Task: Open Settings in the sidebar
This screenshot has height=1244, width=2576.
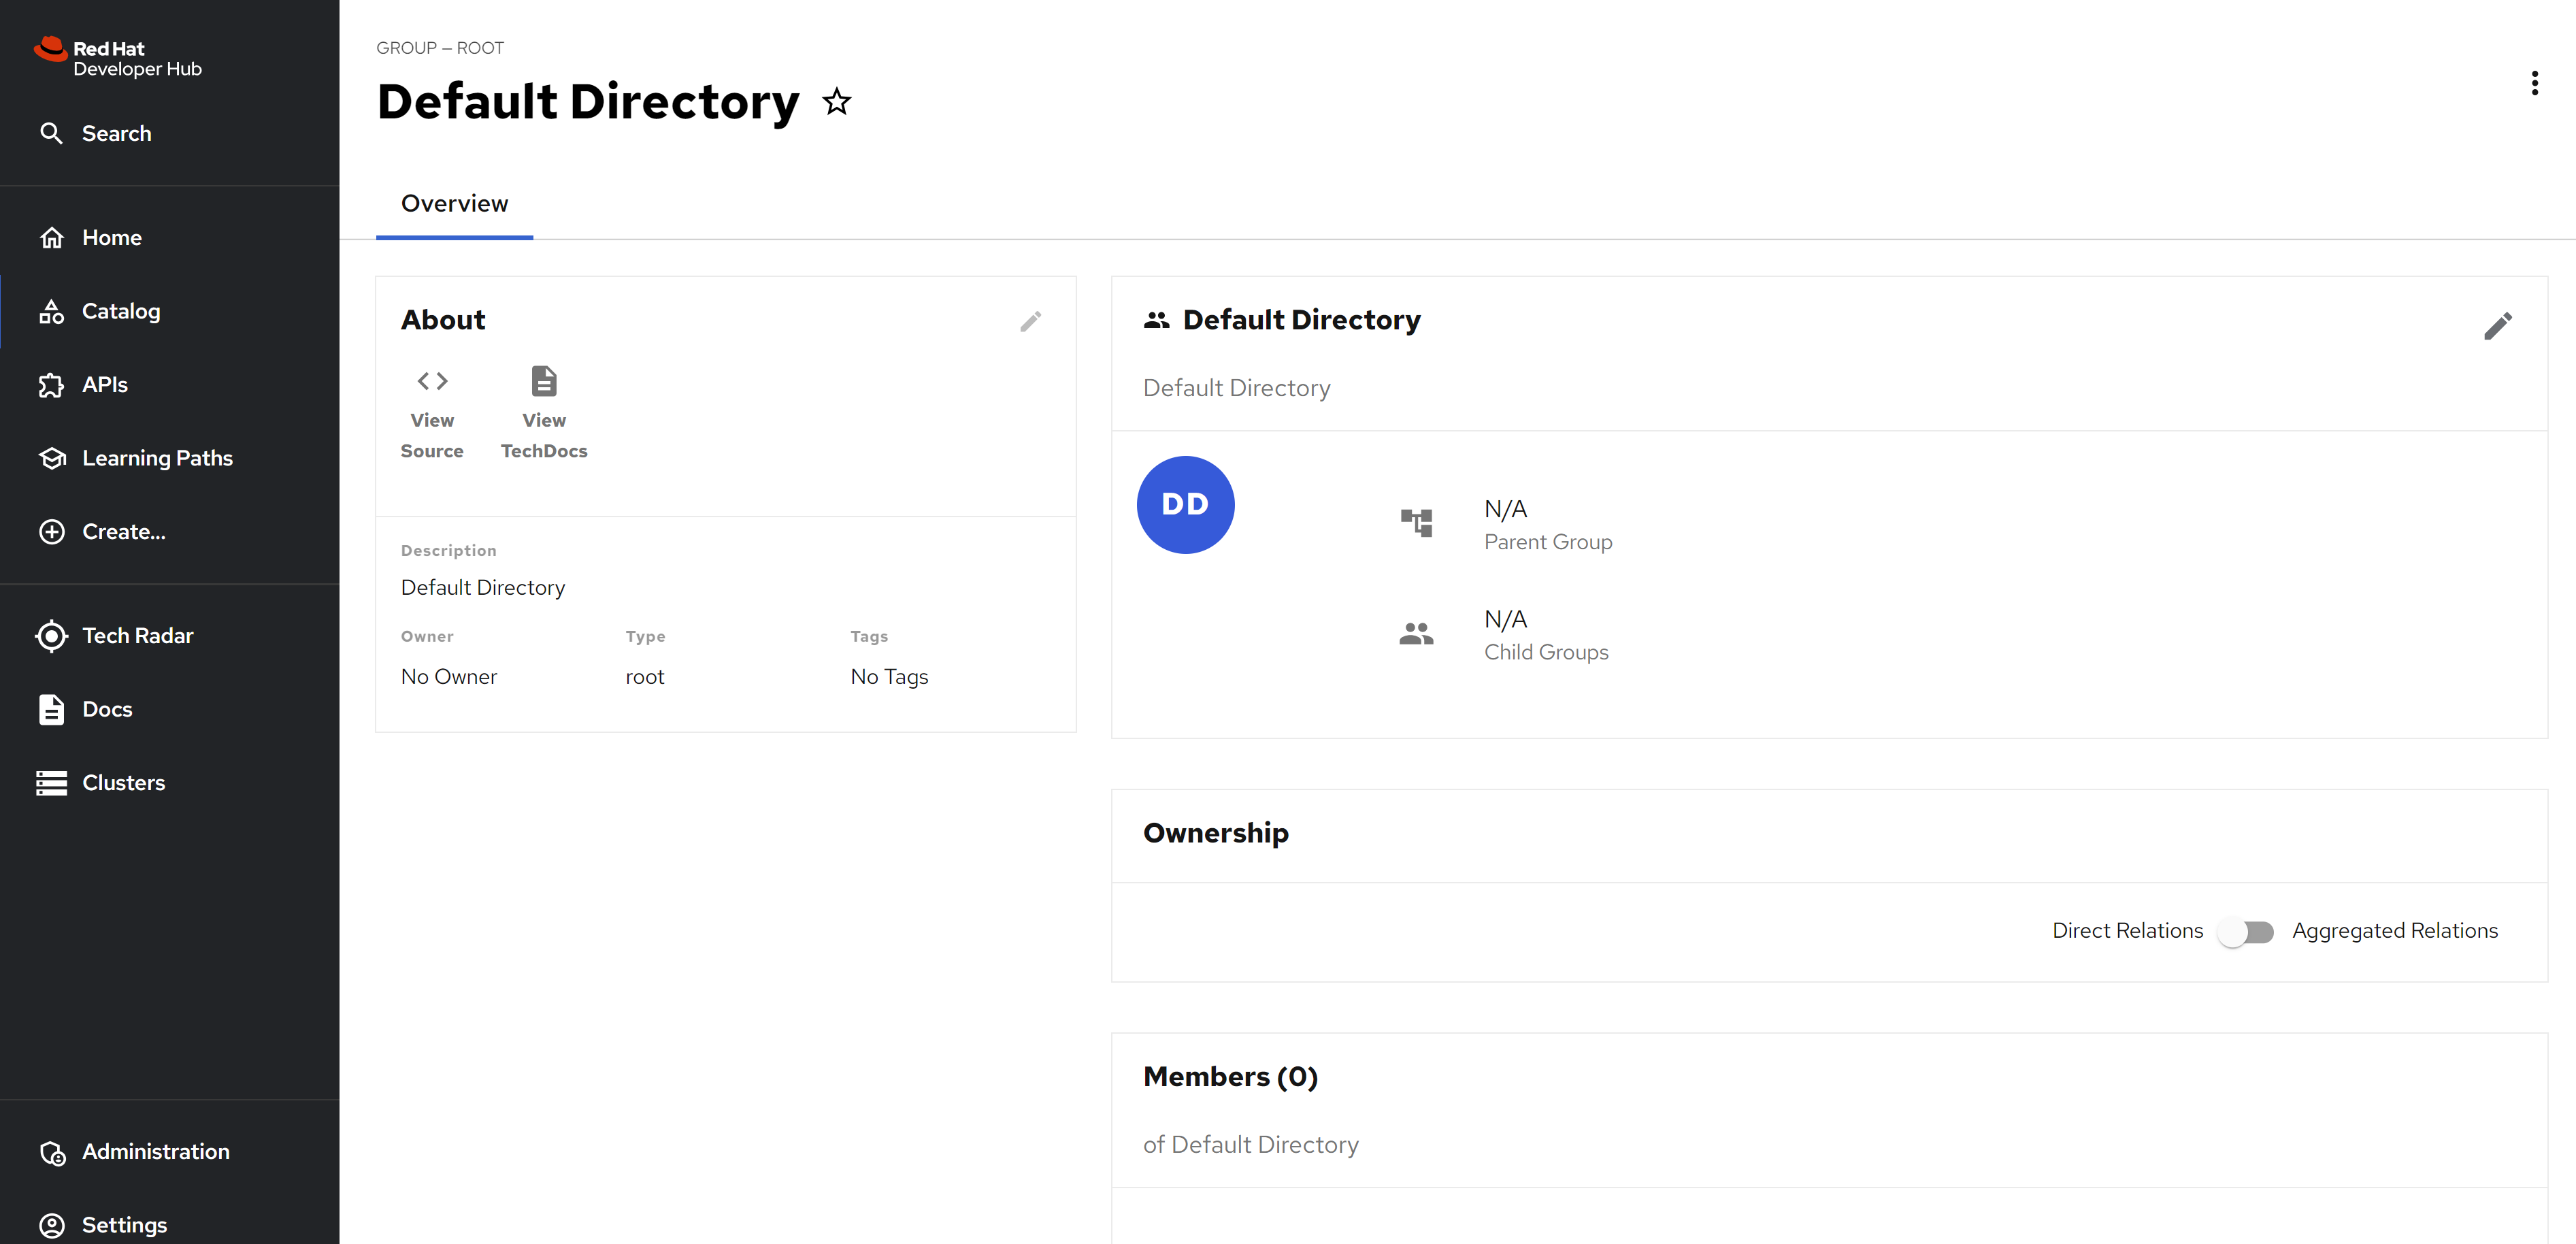Action: coord(124,1225)
